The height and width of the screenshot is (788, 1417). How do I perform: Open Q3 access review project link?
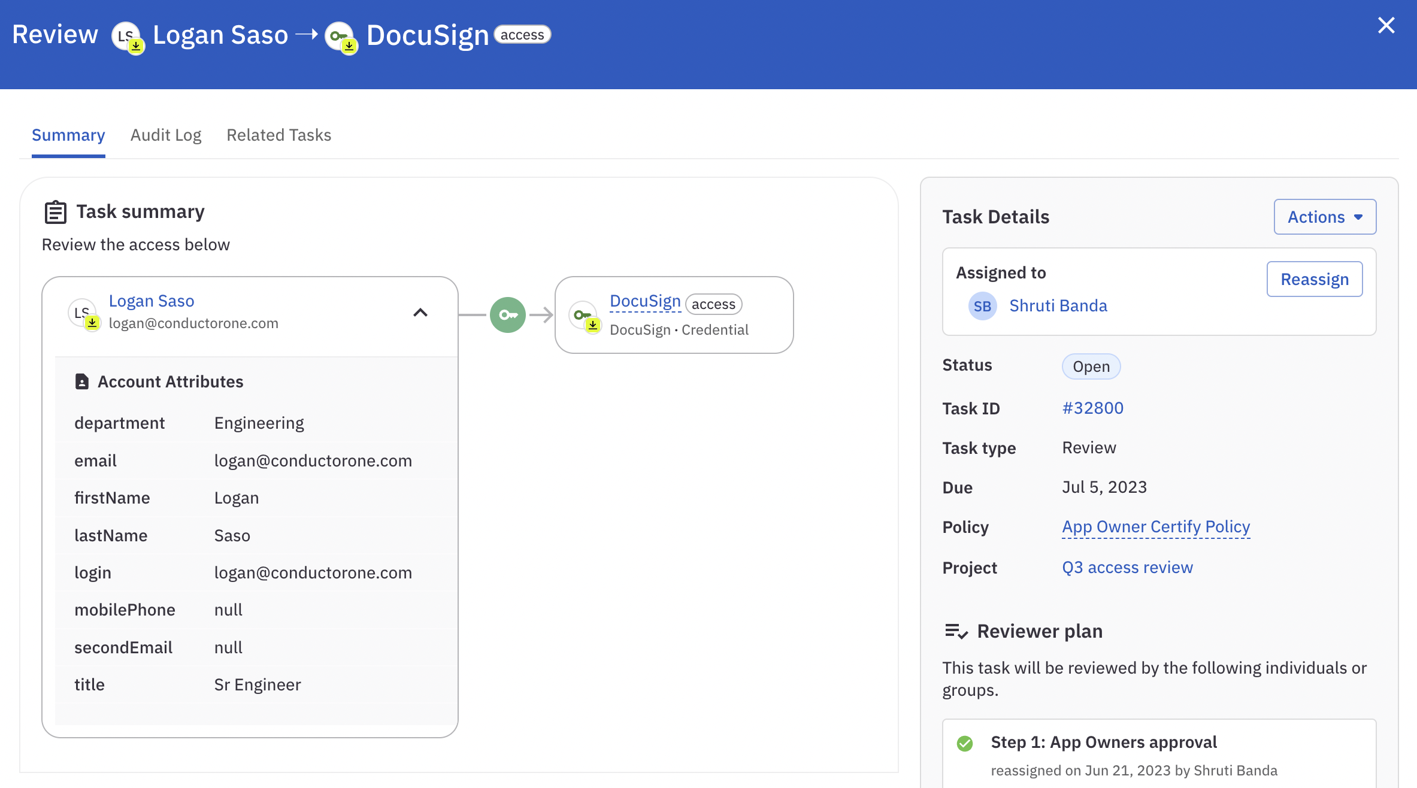(x=1128, y=568)
